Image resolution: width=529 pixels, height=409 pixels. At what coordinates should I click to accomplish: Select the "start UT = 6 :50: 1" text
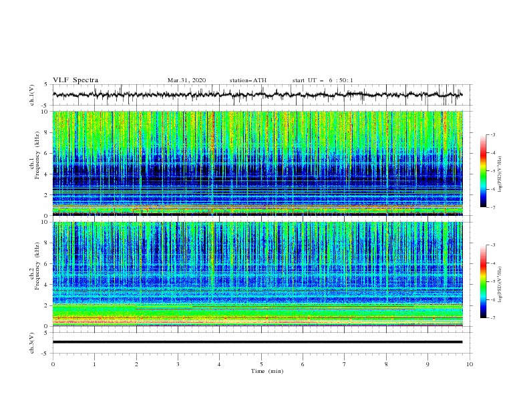pos(323,80)
